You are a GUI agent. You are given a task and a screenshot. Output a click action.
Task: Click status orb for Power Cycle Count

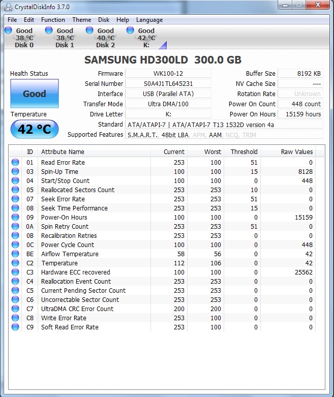point(15,245)
